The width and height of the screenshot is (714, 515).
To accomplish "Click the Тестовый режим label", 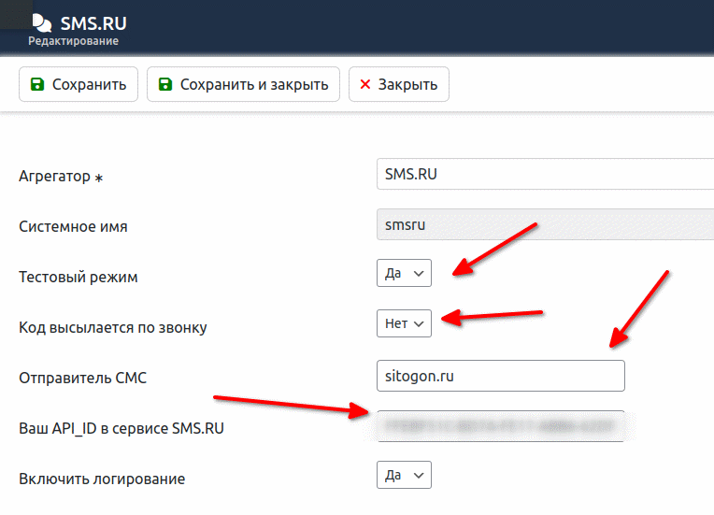I will pos(78,277).
